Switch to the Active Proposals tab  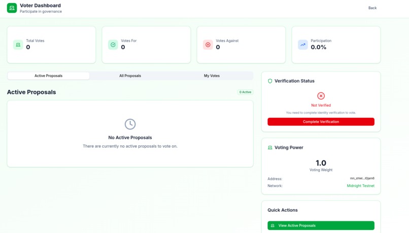point(49,76)
